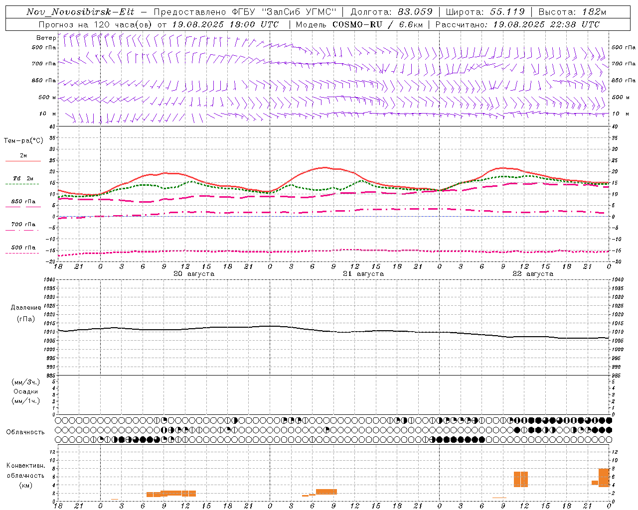The height and width of the screenshot is (510, 638).
Task: Click the Конвективн. convective cloud label
Action: [x=26, y=466]
